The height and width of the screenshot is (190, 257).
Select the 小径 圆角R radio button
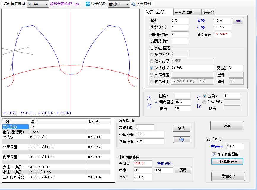point(205,96)
